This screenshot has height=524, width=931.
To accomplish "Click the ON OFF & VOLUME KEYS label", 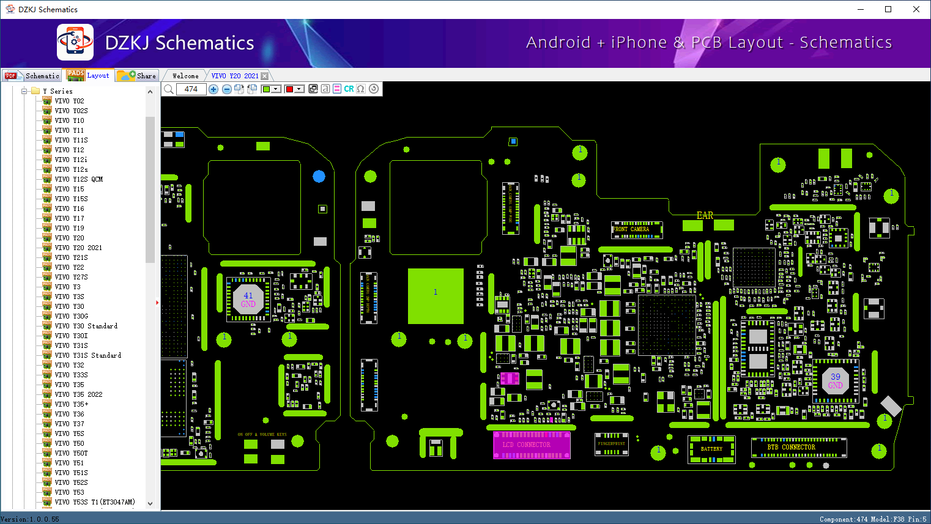I will pos(262,435).
